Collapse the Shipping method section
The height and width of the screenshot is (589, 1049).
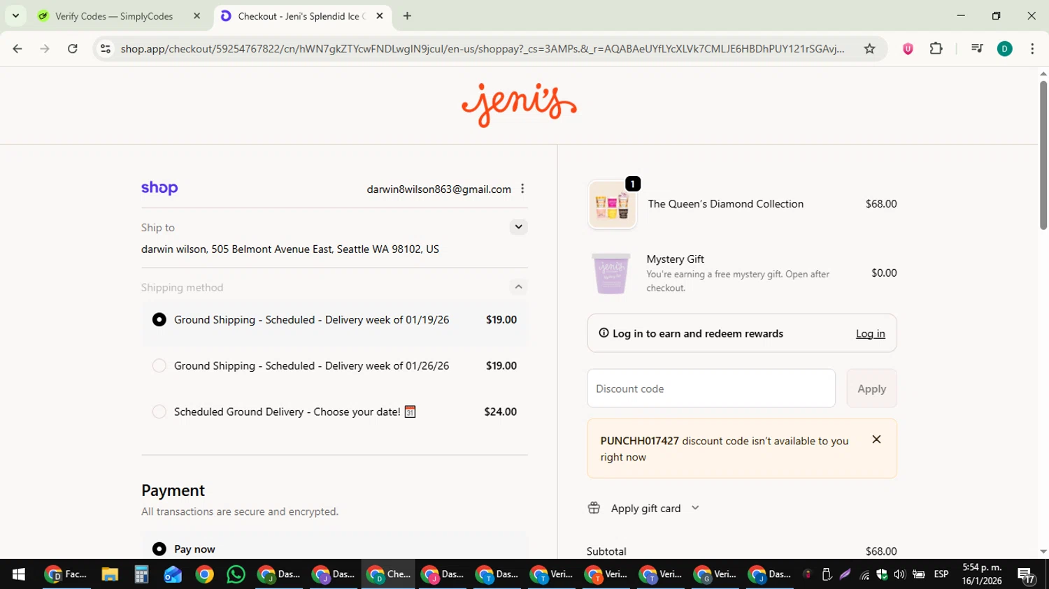(x=518, y=286)
